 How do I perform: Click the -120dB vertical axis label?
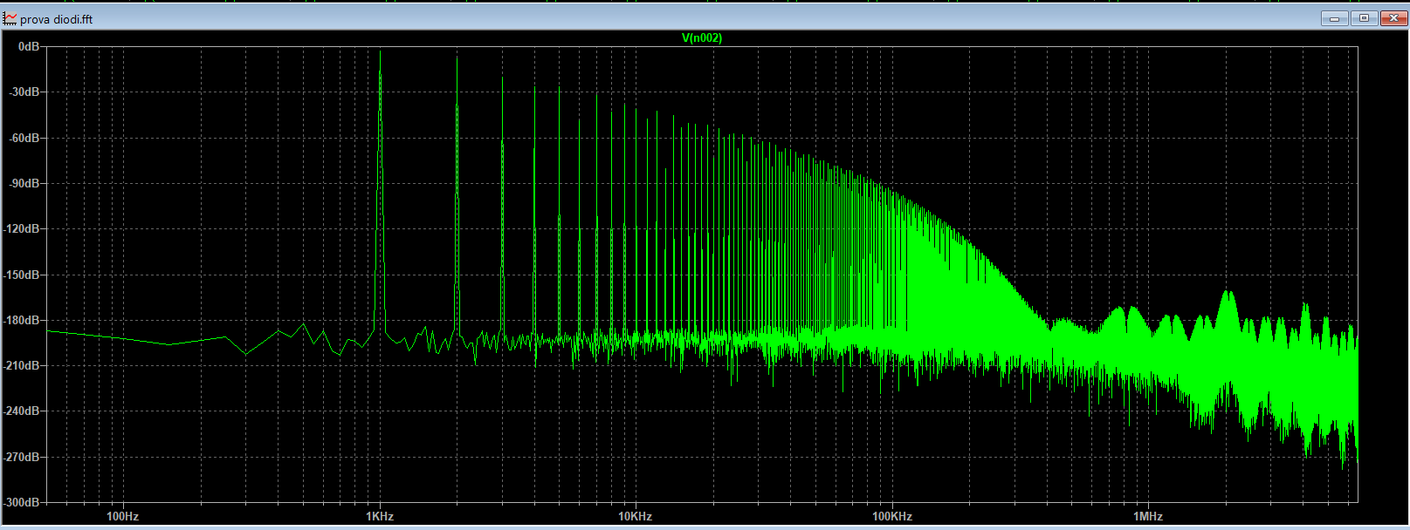[21, 228]
